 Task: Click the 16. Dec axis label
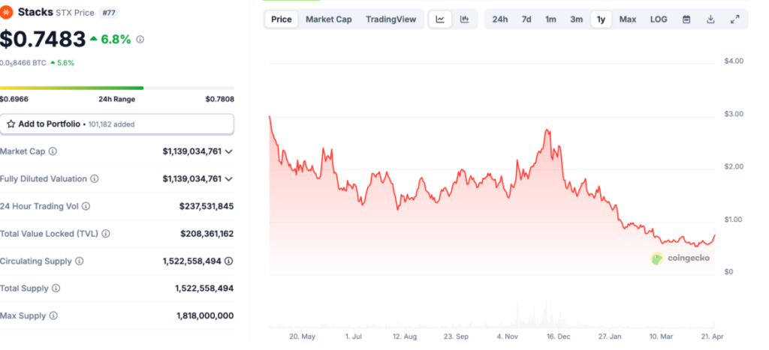(x=558, y=337)
